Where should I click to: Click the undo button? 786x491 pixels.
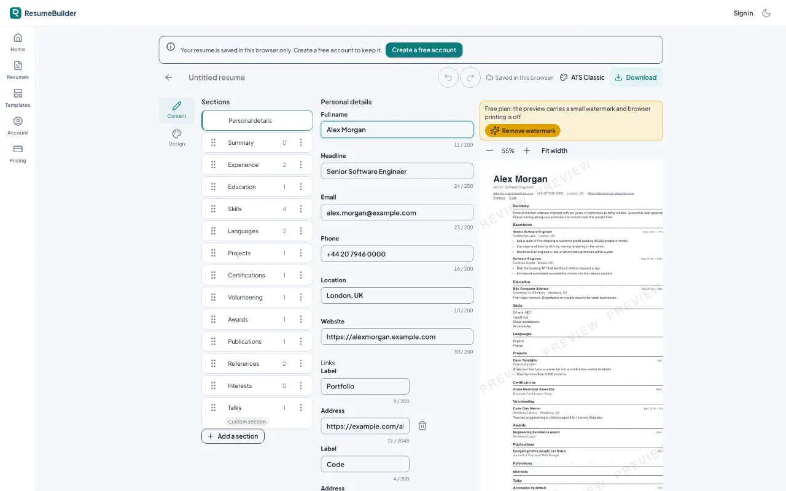[448, 77]
